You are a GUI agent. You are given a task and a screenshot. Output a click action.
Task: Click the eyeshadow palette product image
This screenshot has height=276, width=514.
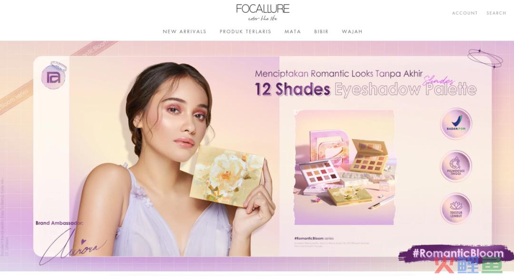(344, 167)
